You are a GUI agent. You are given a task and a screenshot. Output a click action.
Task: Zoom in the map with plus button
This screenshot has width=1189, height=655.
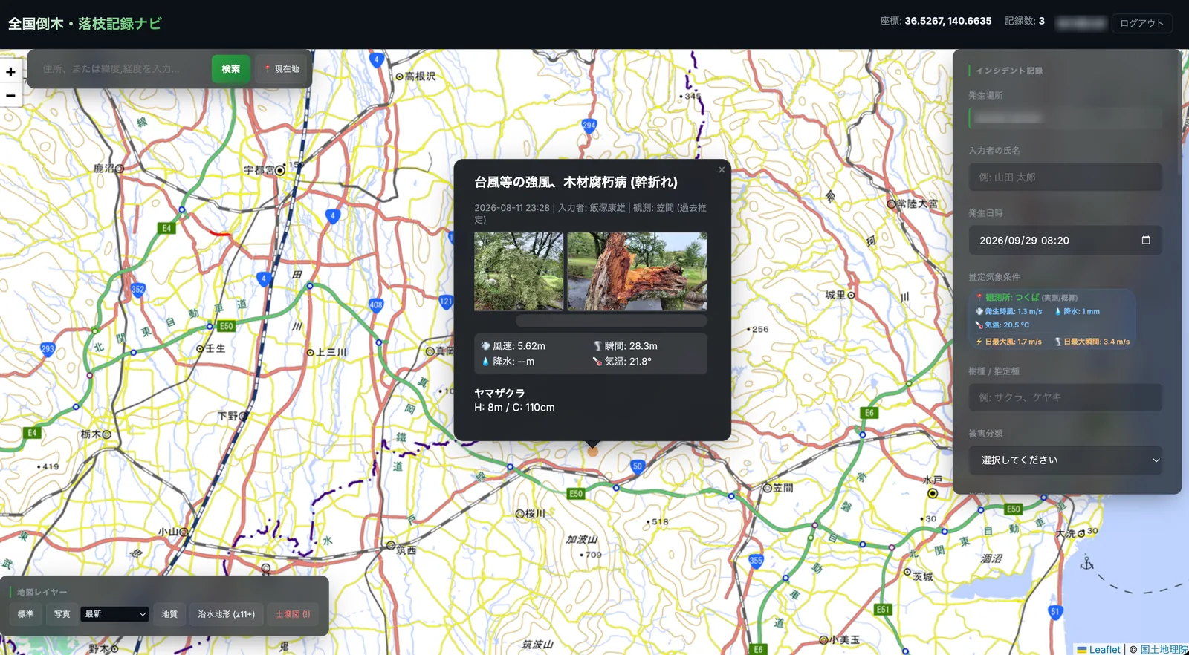click(10, 72)
